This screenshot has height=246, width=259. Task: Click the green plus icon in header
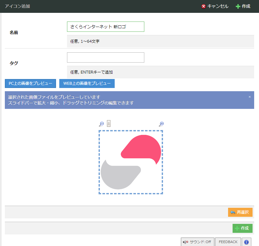(x=238, y=6)
